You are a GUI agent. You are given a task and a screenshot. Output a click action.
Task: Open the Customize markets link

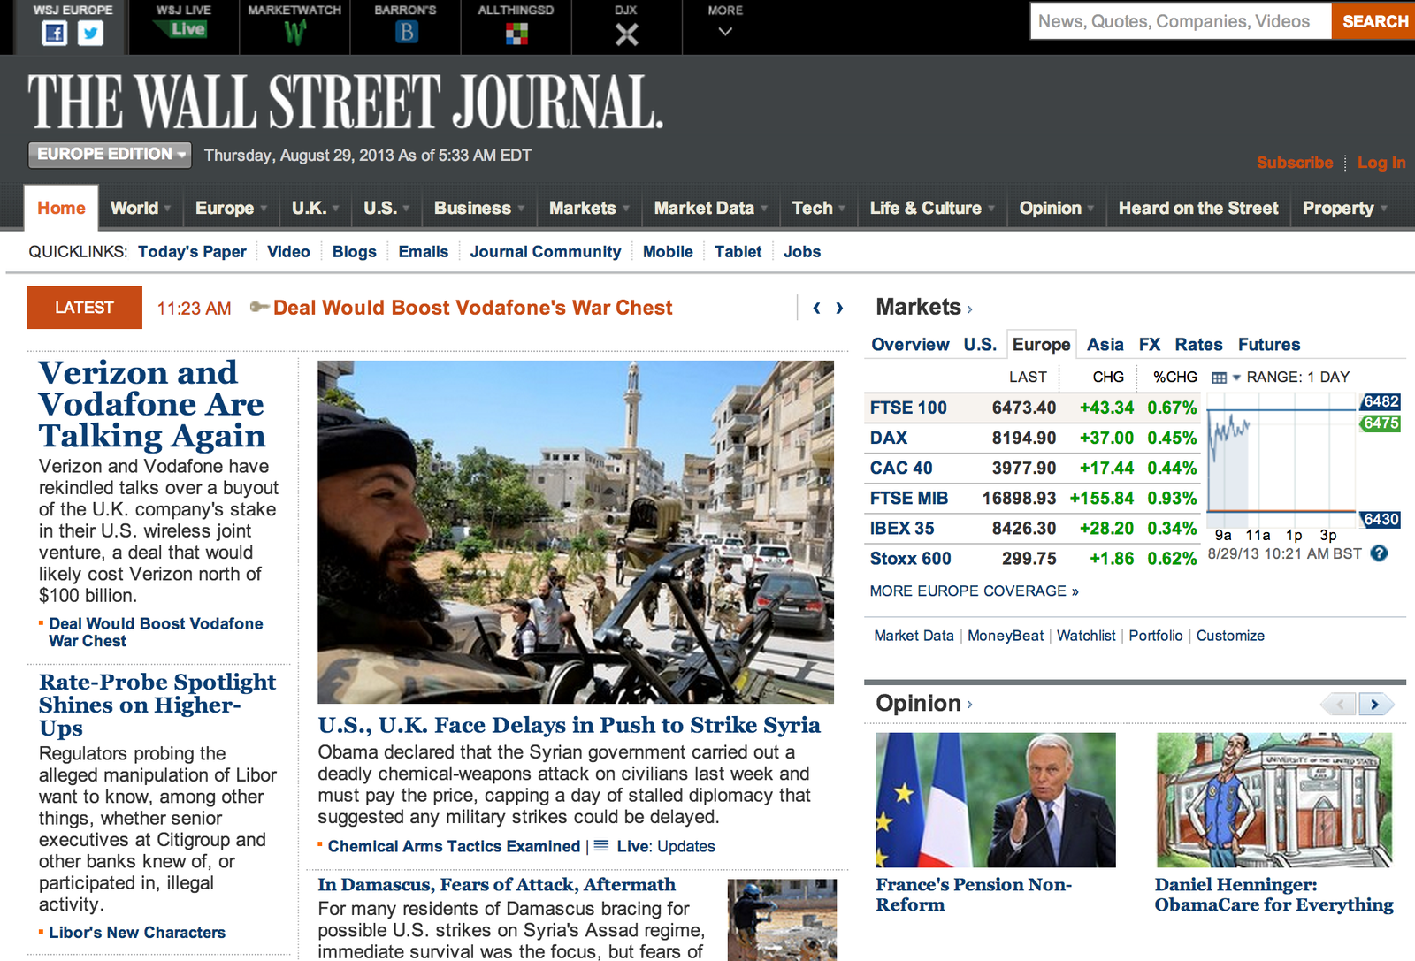[x=1230, y=636]
